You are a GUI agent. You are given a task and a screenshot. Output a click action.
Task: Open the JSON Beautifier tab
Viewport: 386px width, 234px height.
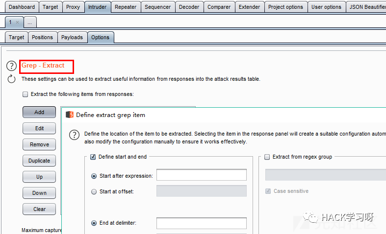pos(366,7)
